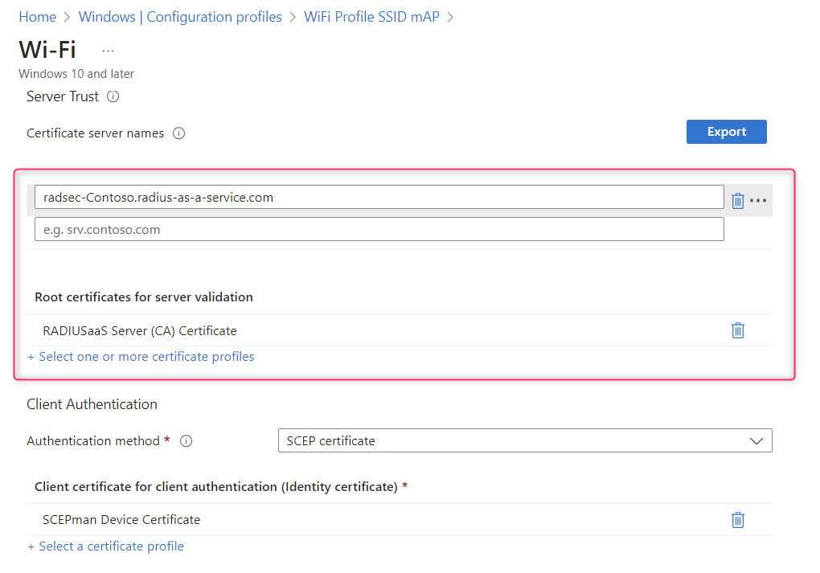This screenshot has width=820, height=573.
Task: Show info tooltip for Authentication method
Action: point(187,441)
